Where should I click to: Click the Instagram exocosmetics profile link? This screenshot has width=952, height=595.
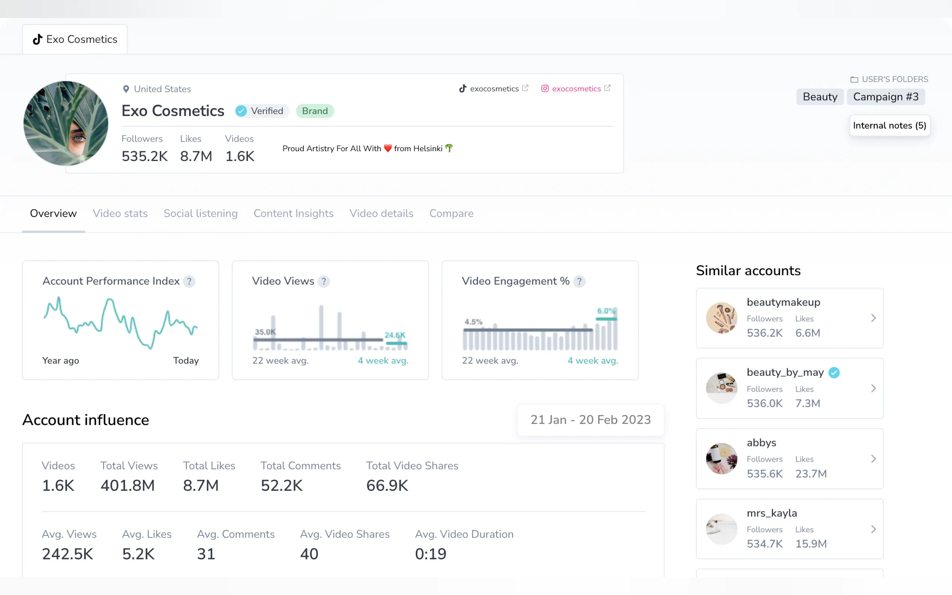pyautogui.click(x=576, y=89)
